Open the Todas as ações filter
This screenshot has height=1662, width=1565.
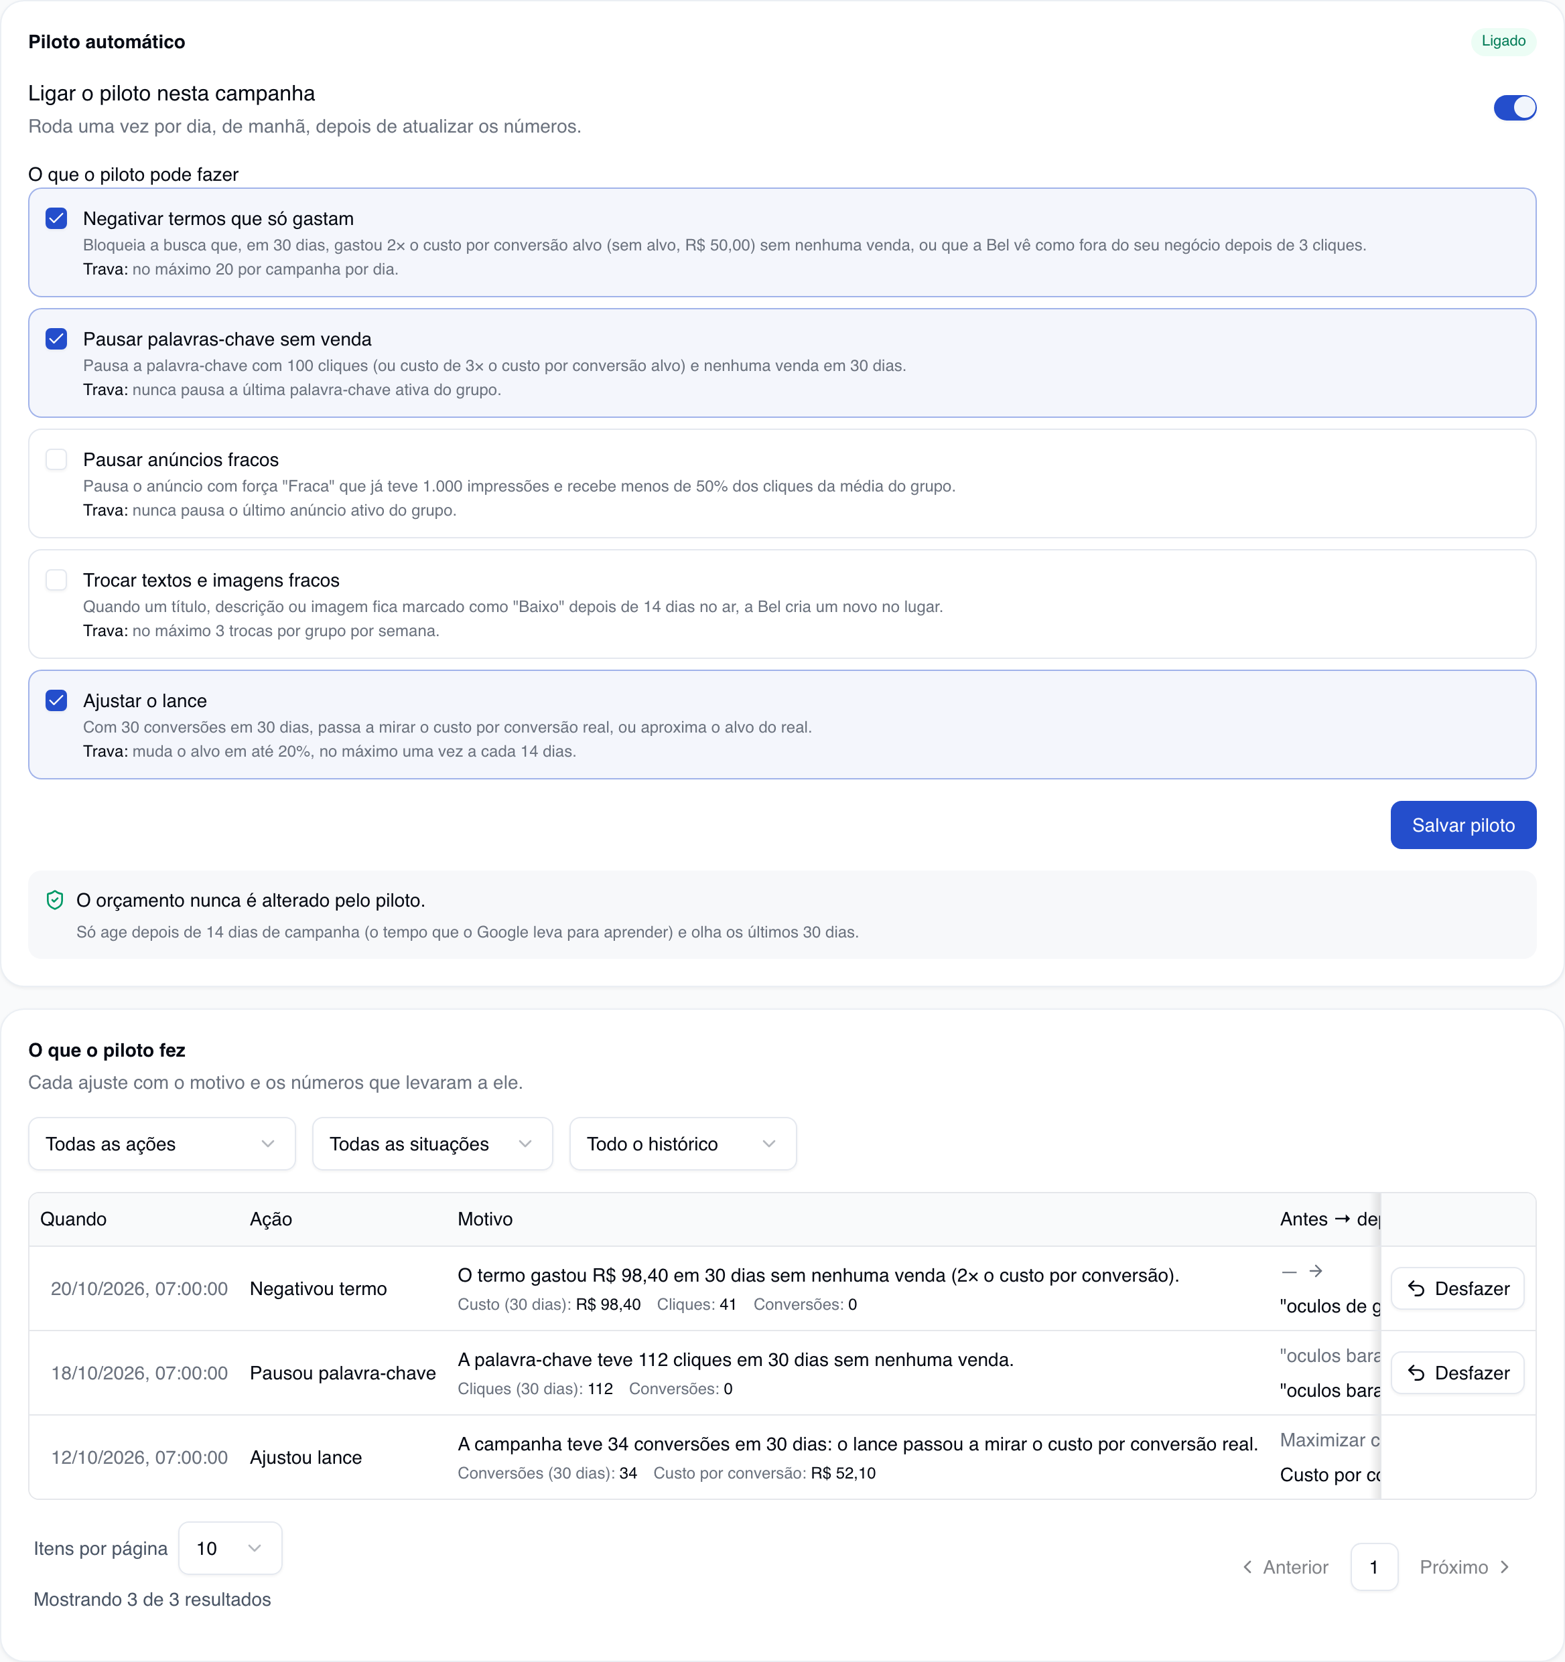(161, 1143)
